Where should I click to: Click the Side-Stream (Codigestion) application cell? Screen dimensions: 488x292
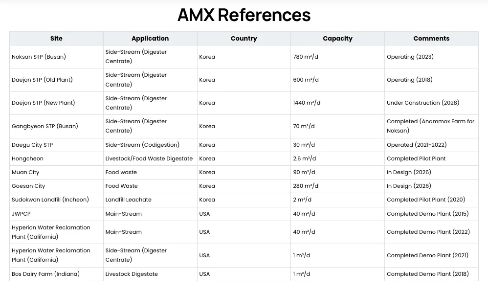click(142, 145)
